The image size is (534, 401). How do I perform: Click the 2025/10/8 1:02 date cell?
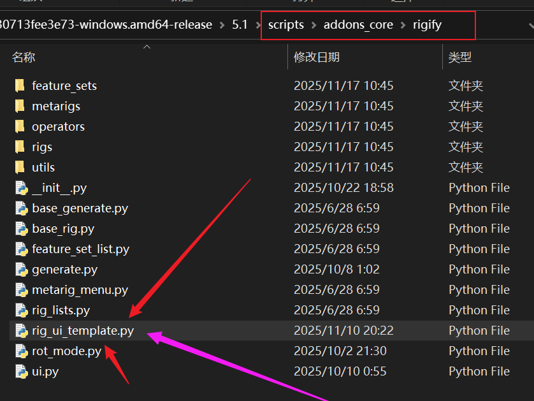point(336,270)
